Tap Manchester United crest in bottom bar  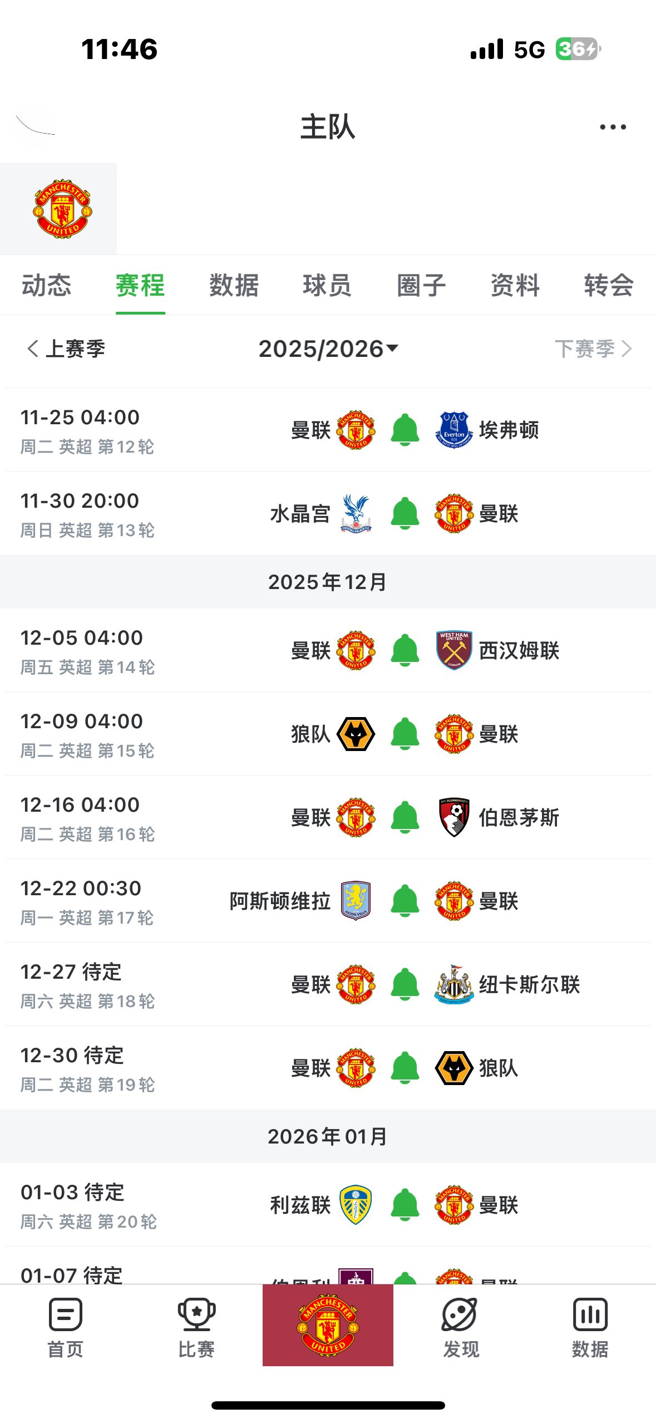[x=328, y=1324]
